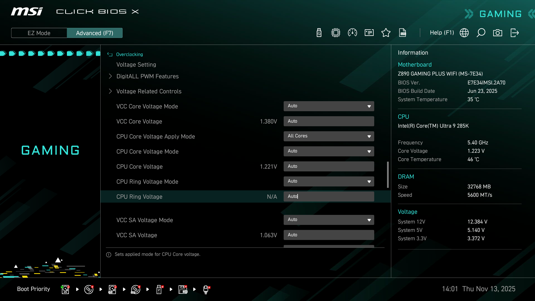Screen dimensions: 535x301
Task: Open VCC Core Voltage Mode dropdown
Action: coord(329,106)
